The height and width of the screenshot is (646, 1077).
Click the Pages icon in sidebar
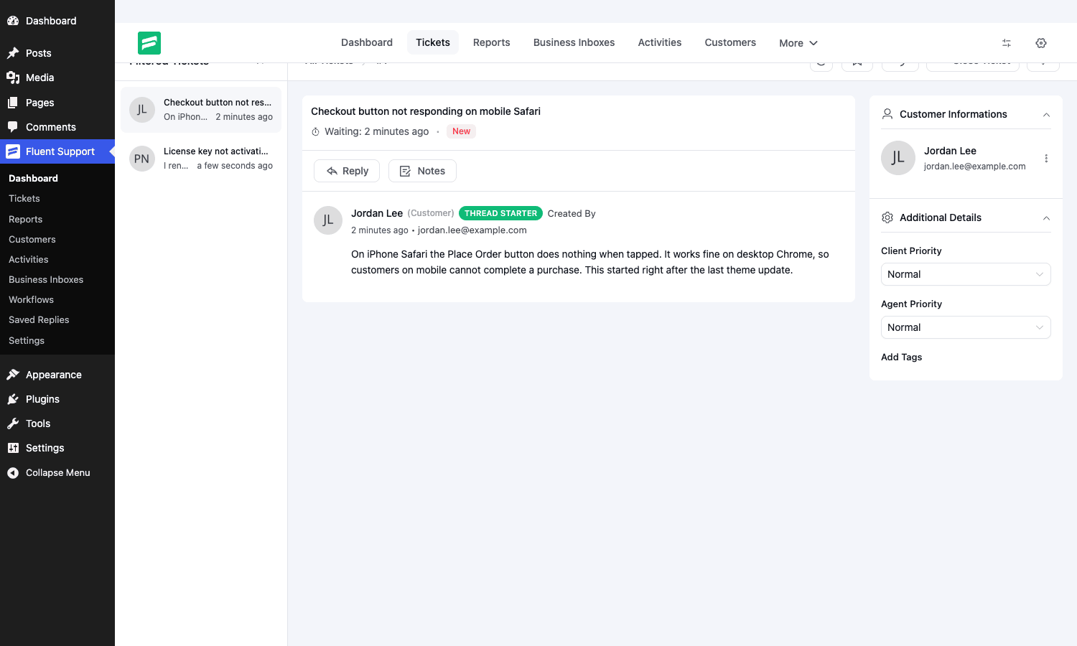tap(13, 103)
